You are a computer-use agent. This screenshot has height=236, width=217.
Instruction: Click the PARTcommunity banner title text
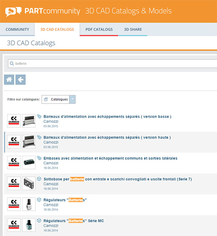pos(52,11)
